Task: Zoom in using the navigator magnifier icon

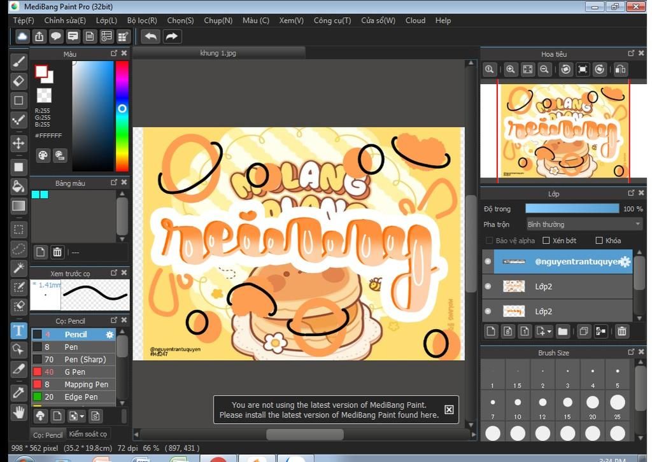Action: [510, 69]
